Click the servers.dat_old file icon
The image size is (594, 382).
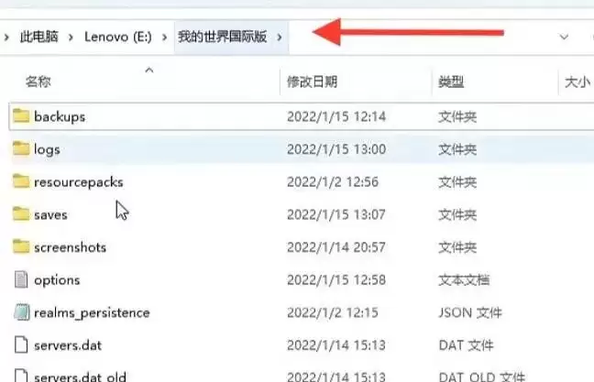click(21, 376)
